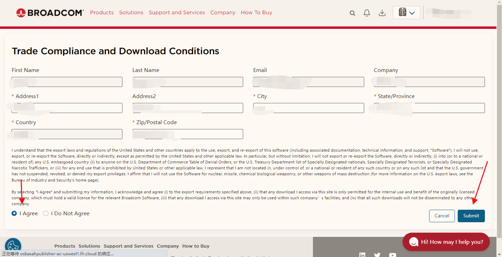The width and height of the screenshot is (502, 257).
Task: Open the cookie settings icon
Action: tap(13, 246)
